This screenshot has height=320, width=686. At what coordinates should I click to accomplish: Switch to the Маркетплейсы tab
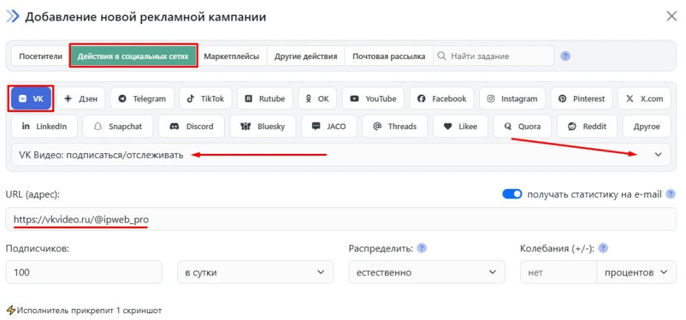(x=231, y=56)
